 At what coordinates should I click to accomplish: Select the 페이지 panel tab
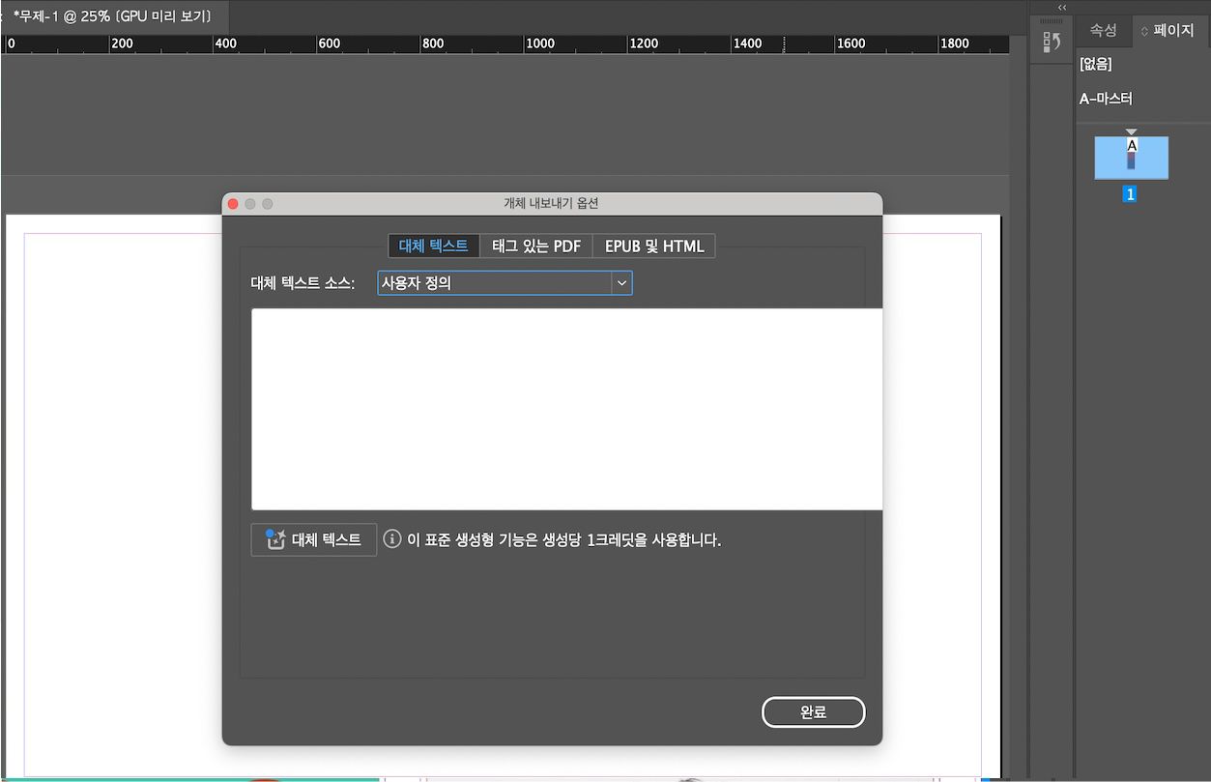[1168, 30]
